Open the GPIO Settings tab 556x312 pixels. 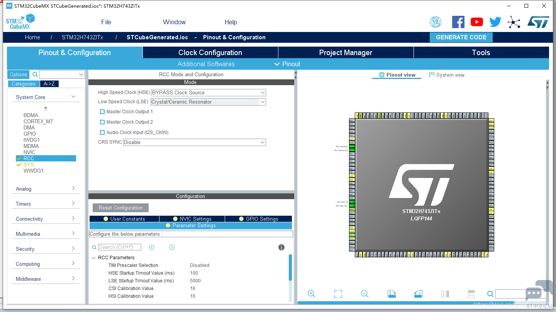[258, 219]
